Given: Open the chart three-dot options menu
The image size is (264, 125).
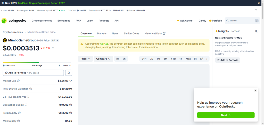Looking at the screenshot, I should pyautogui.click(x=207, y=59).
